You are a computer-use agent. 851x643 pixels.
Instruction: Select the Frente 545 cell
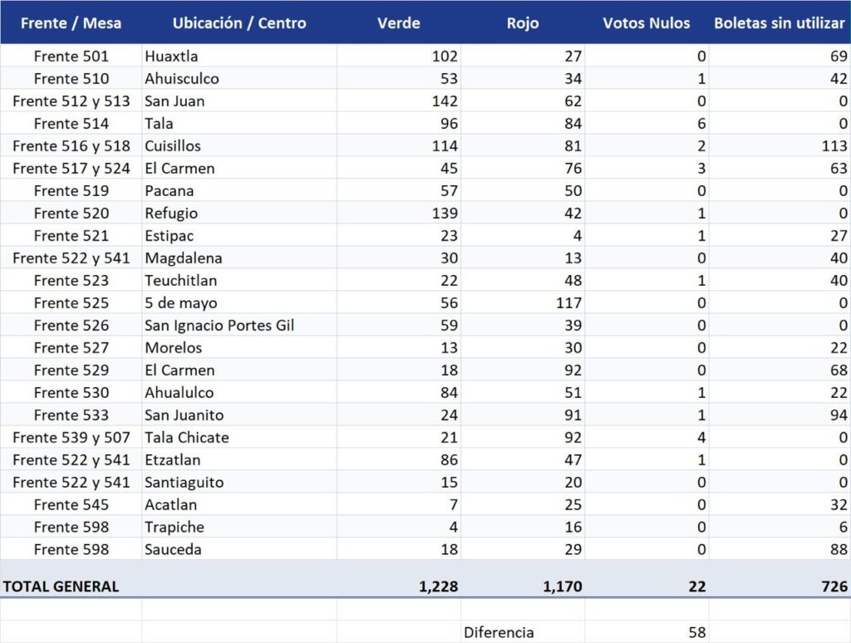(x=71, y=504)
